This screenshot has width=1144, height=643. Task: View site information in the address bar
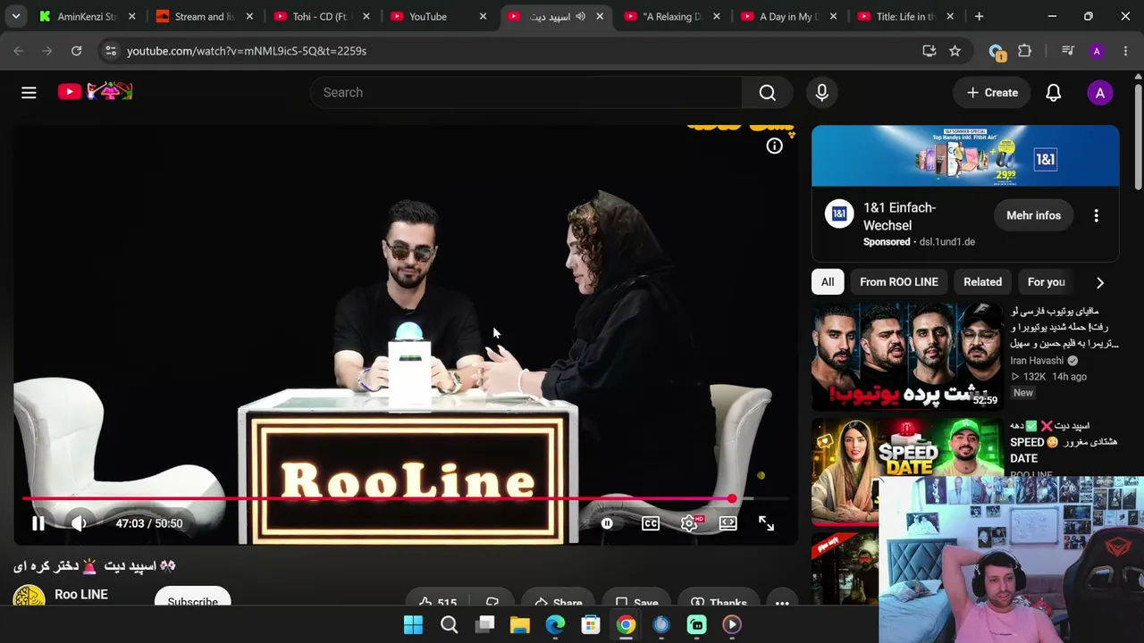click(111, 51)
